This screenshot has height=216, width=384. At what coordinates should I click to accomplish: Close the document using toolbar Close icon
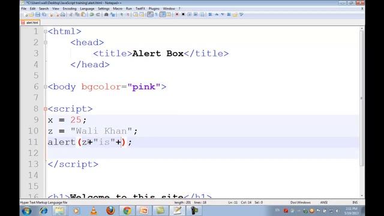tap(52, 14)
